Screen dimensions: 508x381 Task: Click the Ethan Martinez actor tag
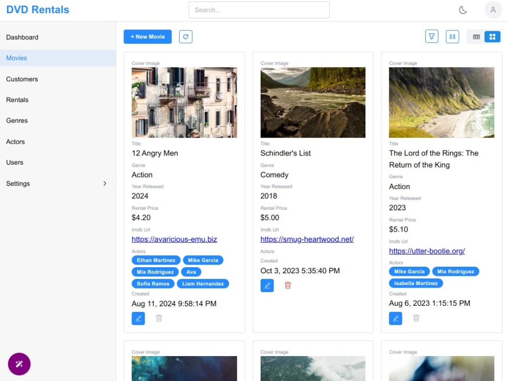click(x=156, y=260)
